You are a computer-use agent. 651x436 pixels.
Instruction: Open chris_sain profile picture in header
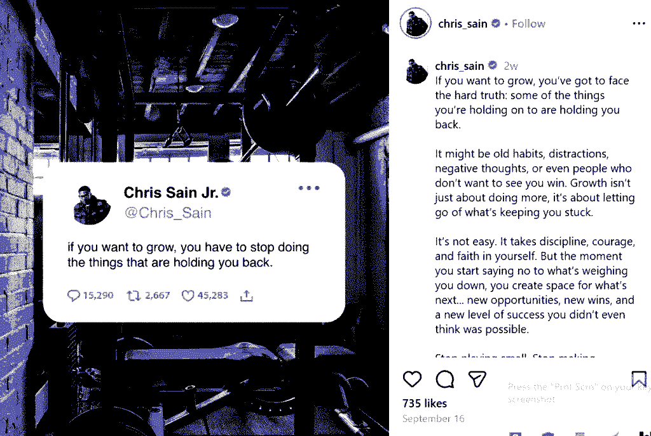coord(416,23)
